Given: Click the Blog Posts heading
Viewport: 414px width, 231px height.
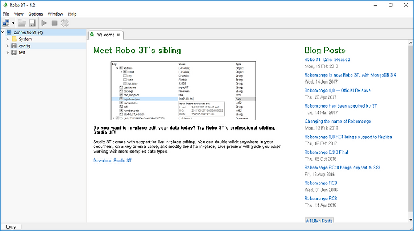Looking at the screenshot, I should point(325,50).
